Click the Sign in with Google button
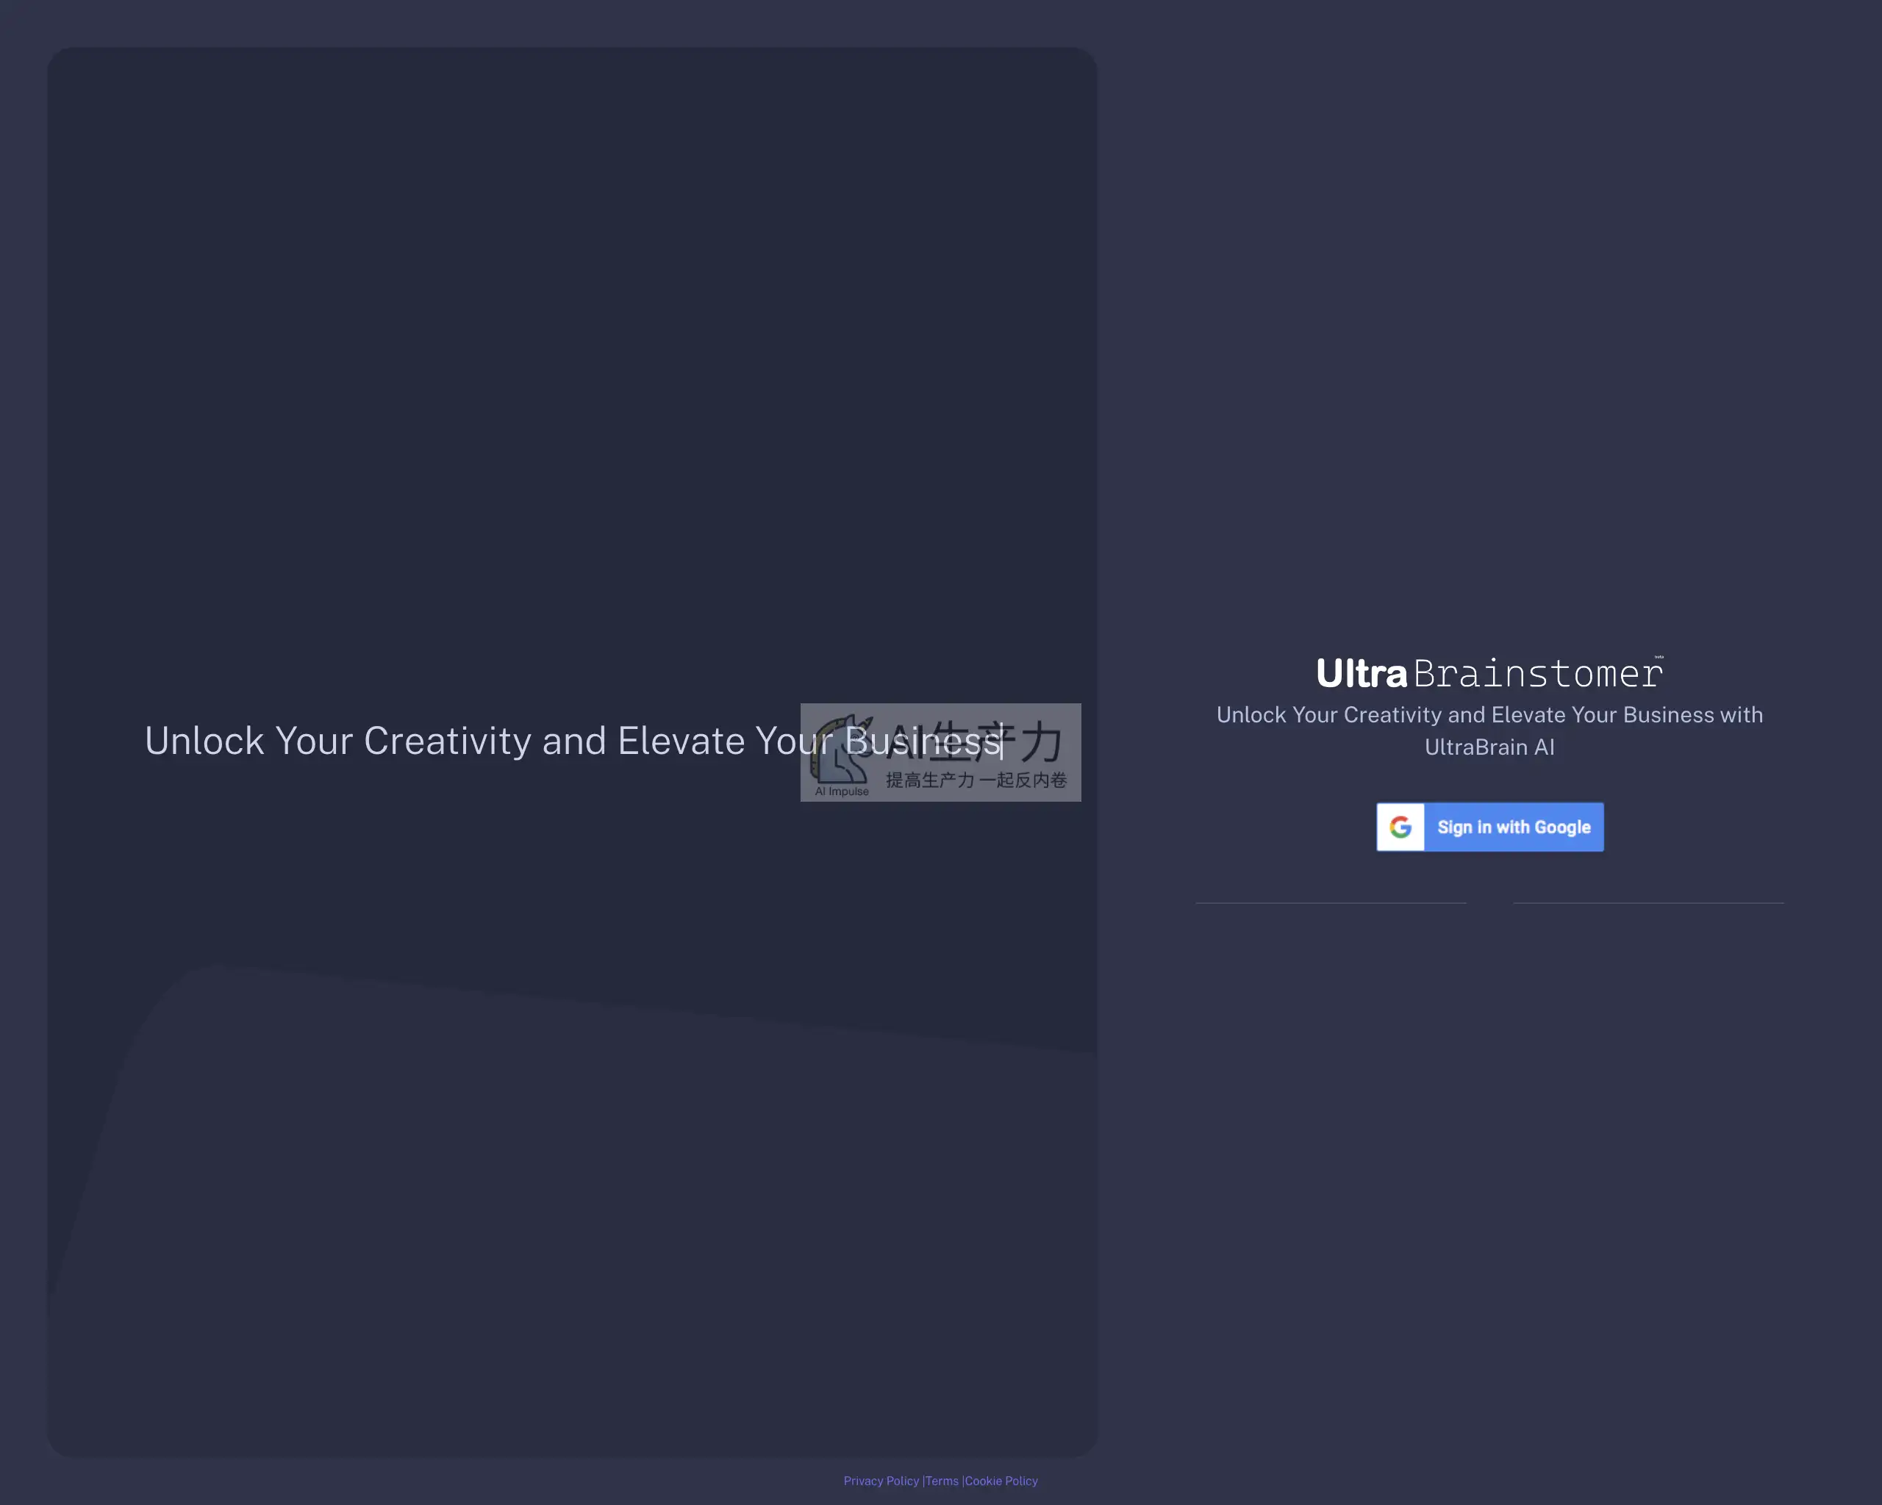Viewport: 1882px width, 1505px height. point(1489,826)
